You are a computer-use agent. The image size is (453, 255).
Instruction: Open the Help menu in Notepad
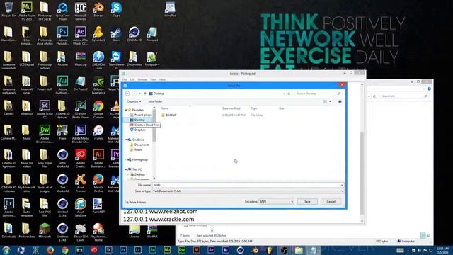click(162, 79)
